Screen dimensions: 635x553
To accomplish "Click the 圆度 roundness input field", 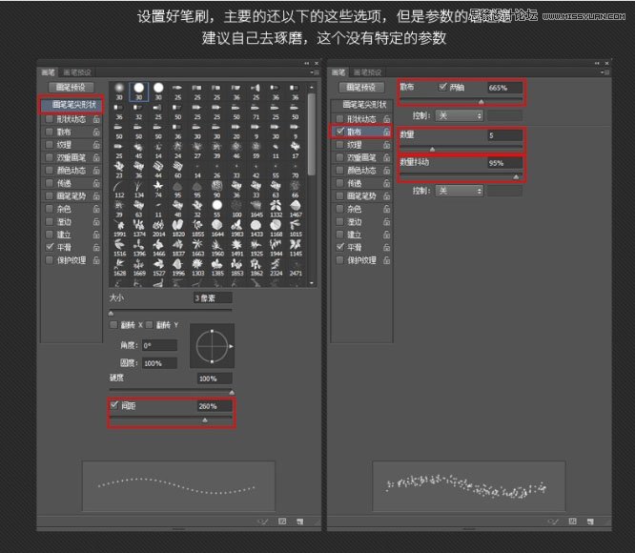I will [x=159, y=363].
